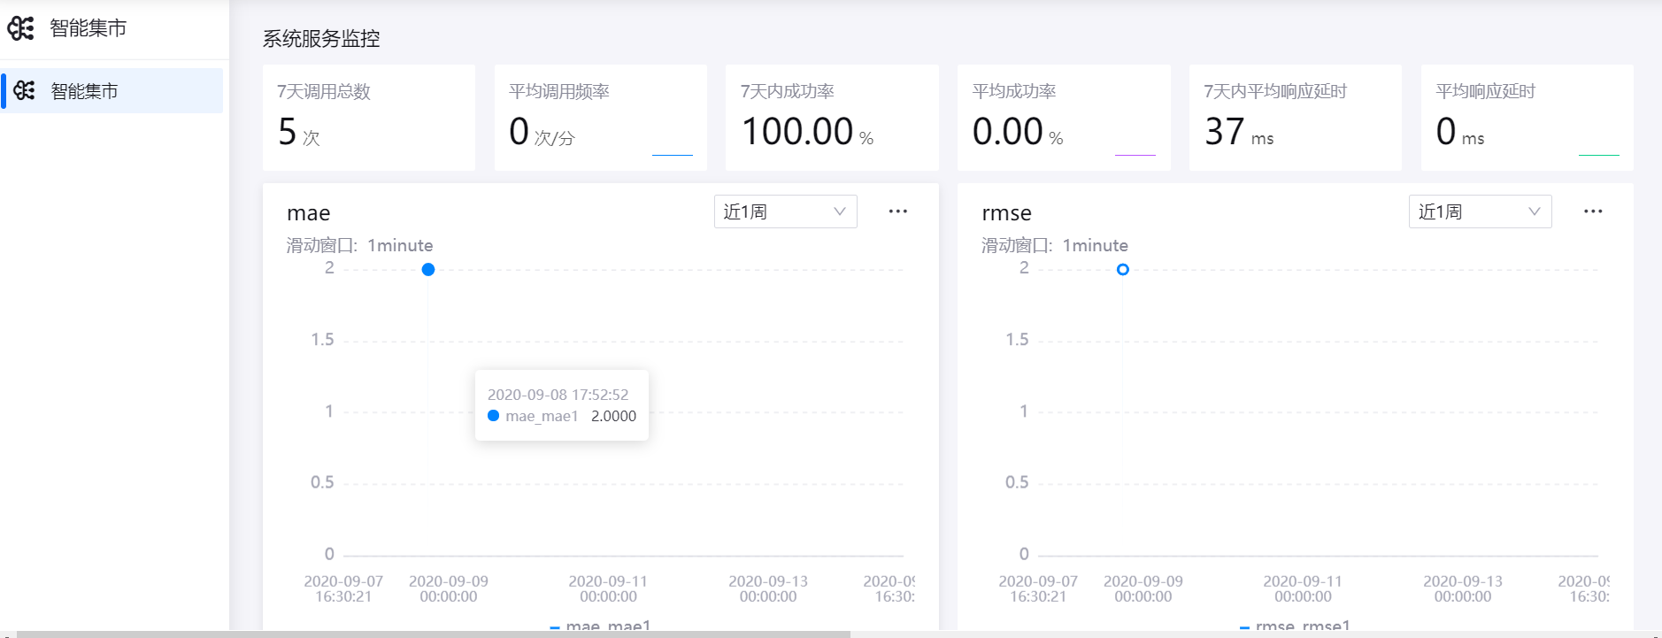Open the rmse chart more options ellipsis

(1592, 211)
